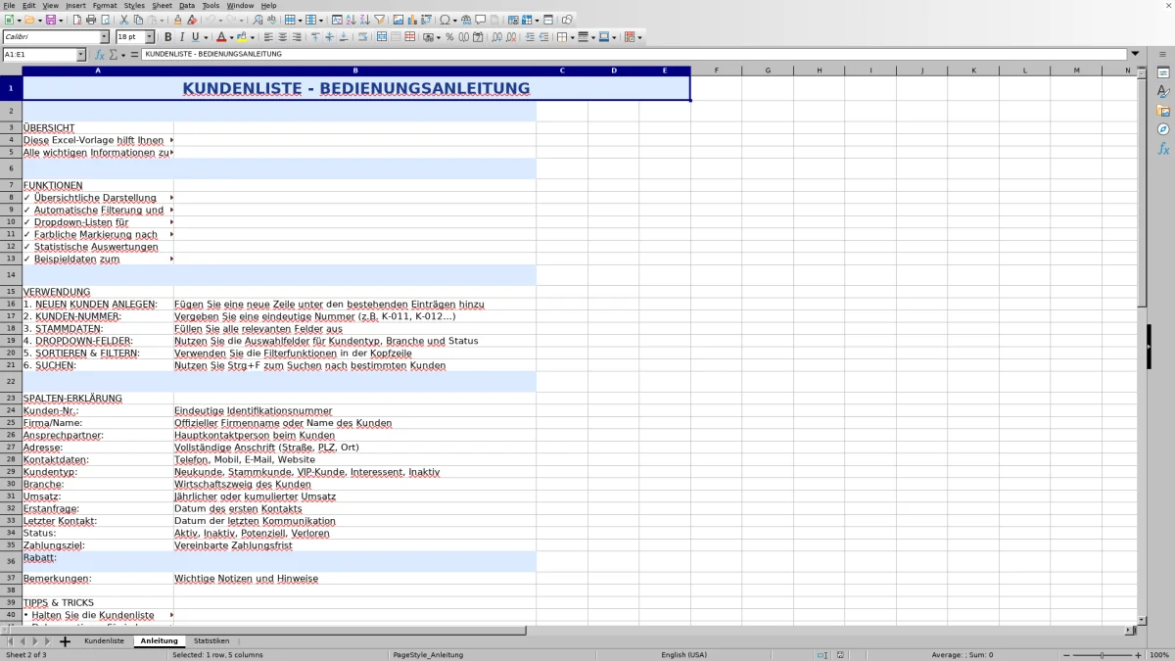Click the Sort Descending icon
The height and width of the screenshot is (661, 1175).
(364, 20)
